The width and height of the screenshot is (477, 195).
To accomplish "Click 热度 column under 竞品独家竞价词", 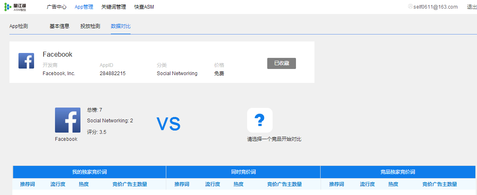I will click(393, 184).
